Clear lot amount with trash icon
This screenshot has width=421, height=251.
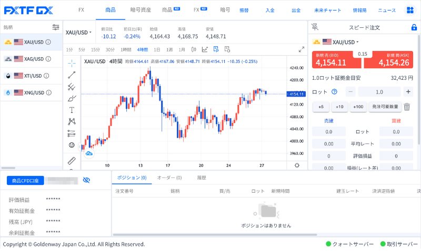(407, 107)
